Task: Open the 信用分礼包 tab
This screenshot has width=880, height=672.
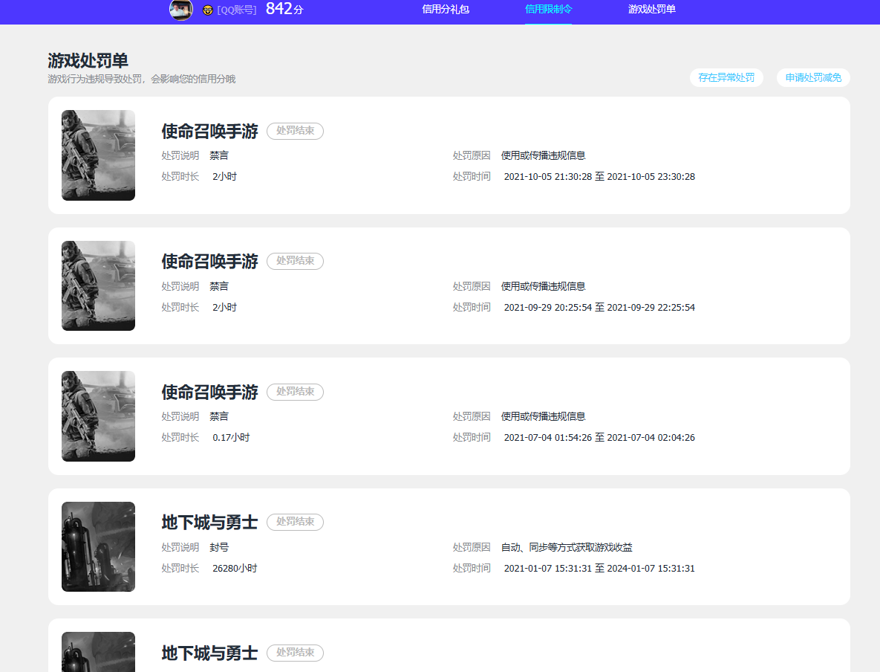Action: pyautogui.click(x=446, y=9)
